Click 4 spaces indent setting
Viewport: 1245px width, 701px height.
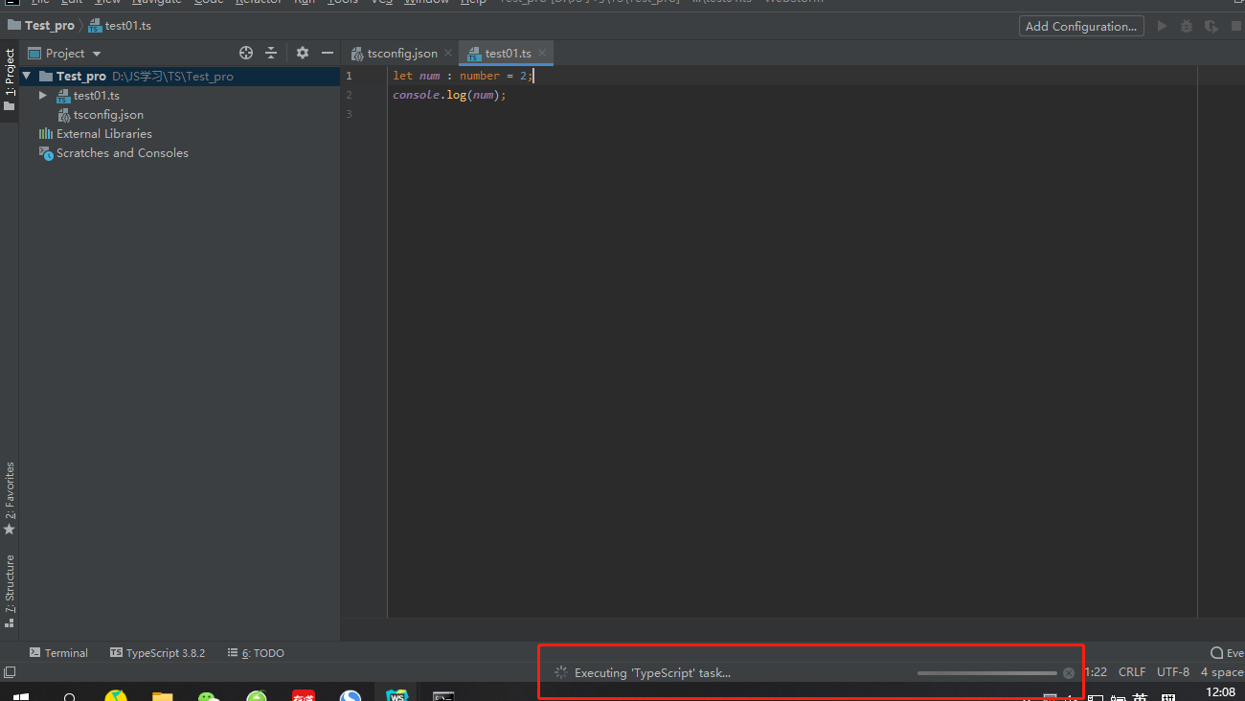(x=1222, y=672)
